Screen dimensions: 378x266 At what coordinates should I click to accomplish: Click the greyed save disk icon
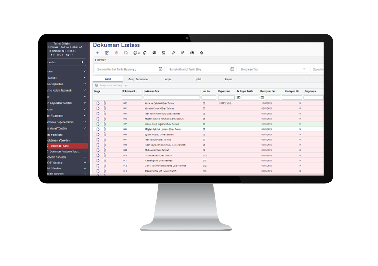point(126,53)
